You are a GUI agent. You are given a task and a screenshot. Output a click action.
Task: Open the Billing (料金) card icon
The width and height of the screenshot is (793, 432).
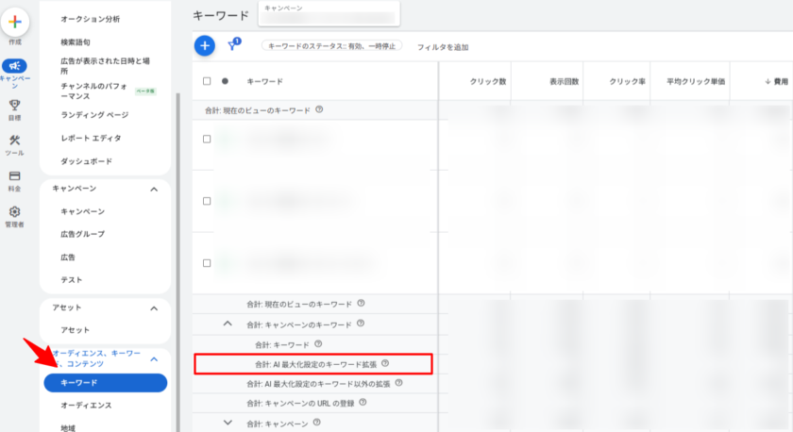point(14,176)
